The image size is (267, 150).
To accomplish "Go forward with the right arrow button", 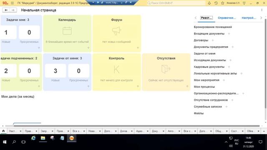I will coord(13,10).
